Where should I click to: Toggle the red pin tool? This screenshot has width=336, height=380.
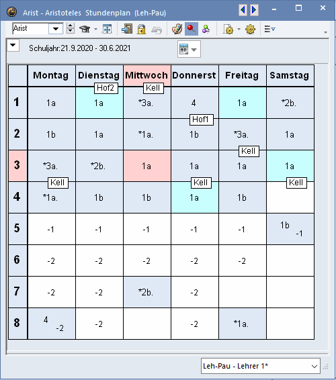pyautogui.click(x=192, y=29)
